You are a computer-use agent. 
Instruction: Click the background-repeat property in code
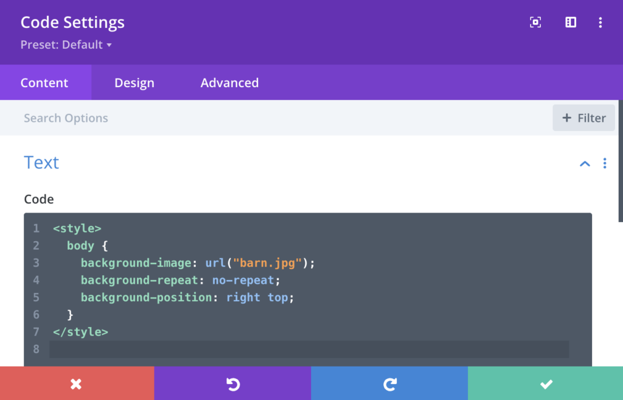click(139, 280)
